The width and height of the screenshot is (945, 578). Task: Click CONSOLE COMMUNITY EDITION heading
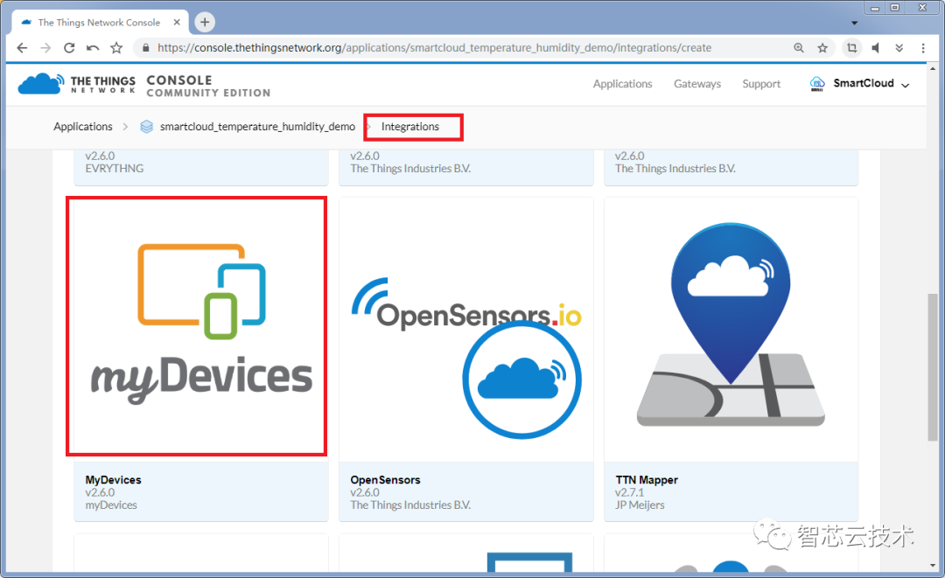[208, 86]
